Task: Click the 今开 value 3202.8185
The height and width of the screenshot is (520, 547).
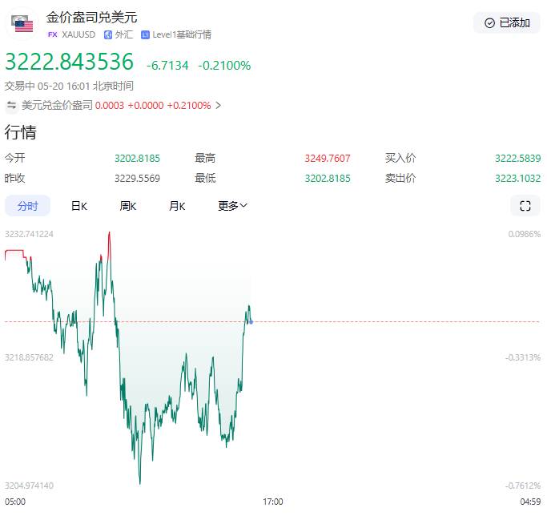Action: pos(137,158)
